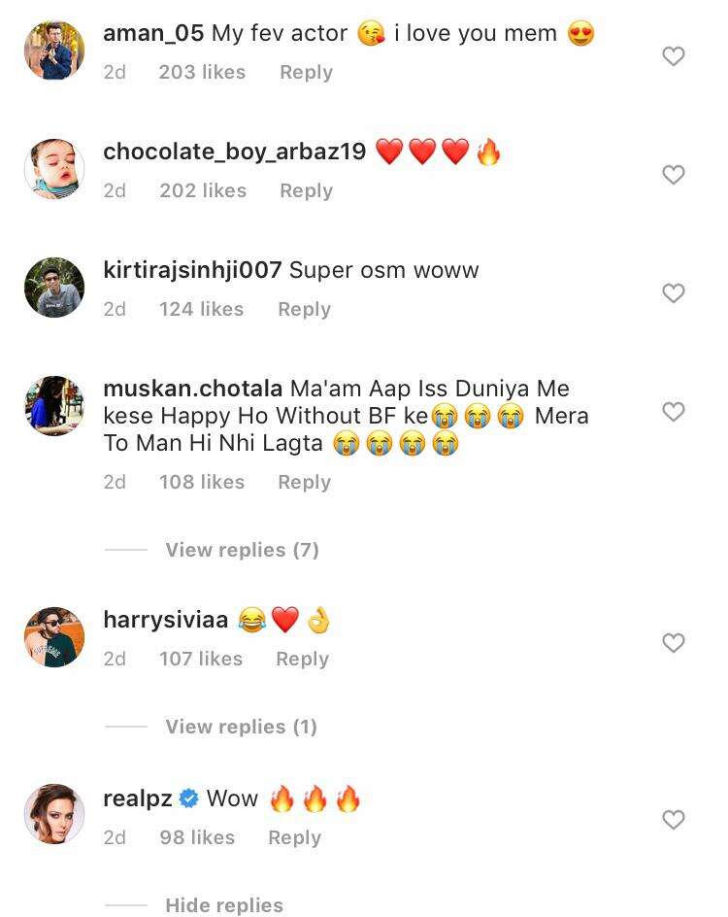Open chocolate_boy_arbaz19's avatar
Viewport: 728px width, 917px height.
pos(54,169)
